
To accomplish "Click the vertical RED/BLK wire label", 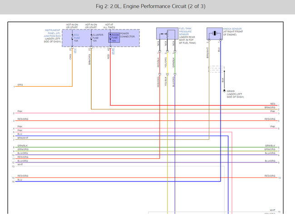I will 158,62.
